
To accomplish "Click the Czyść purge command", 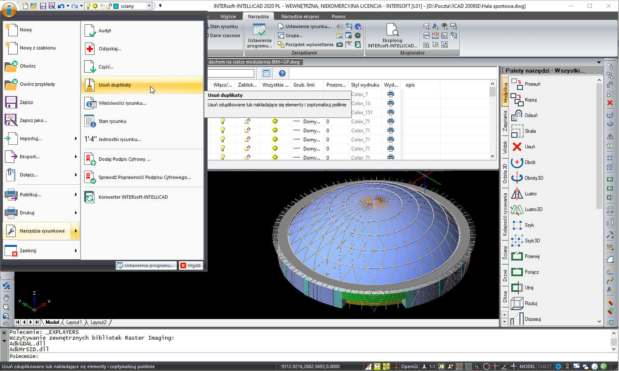I will pos(142,67).
